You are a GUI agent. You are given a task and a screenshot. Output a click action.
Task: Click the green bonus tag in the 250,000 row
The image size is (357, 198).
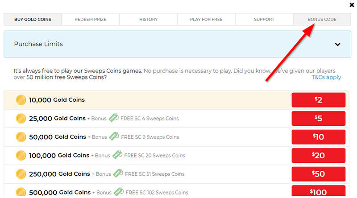click(118, 174)
